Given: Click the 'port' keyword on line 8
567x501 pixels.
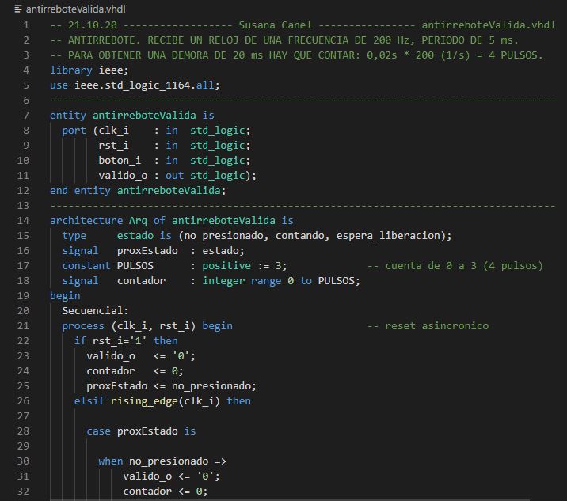Looking at the screenshot, I should pos(74,130).
